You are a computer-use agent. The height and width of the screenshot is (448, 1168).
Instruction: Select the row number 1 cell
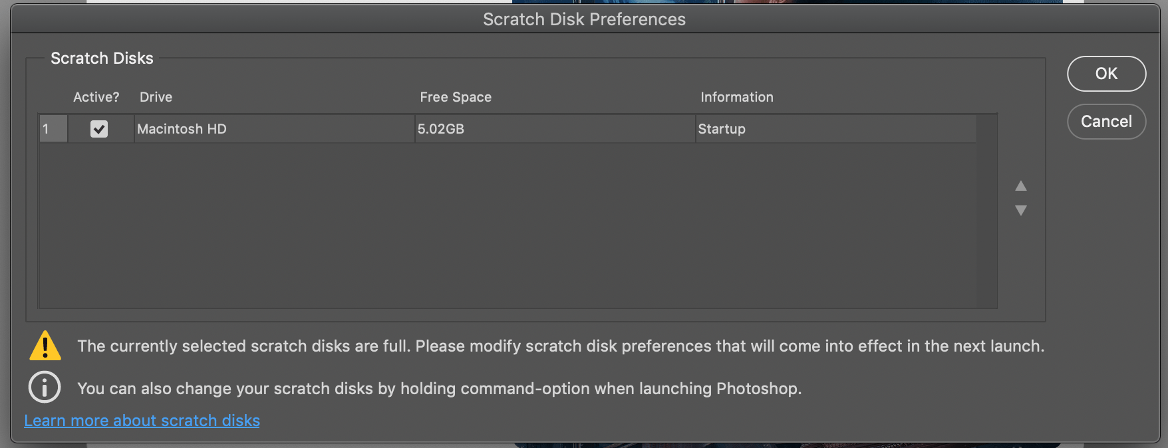52,128
